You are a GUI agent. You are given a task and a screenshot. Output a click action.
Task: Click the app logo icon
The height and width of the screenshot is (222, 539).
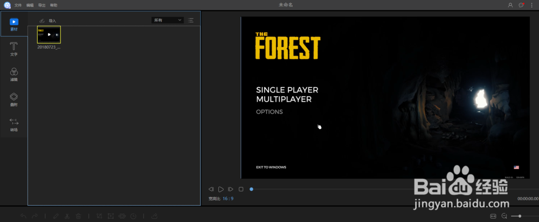click(x=7, y=5)
